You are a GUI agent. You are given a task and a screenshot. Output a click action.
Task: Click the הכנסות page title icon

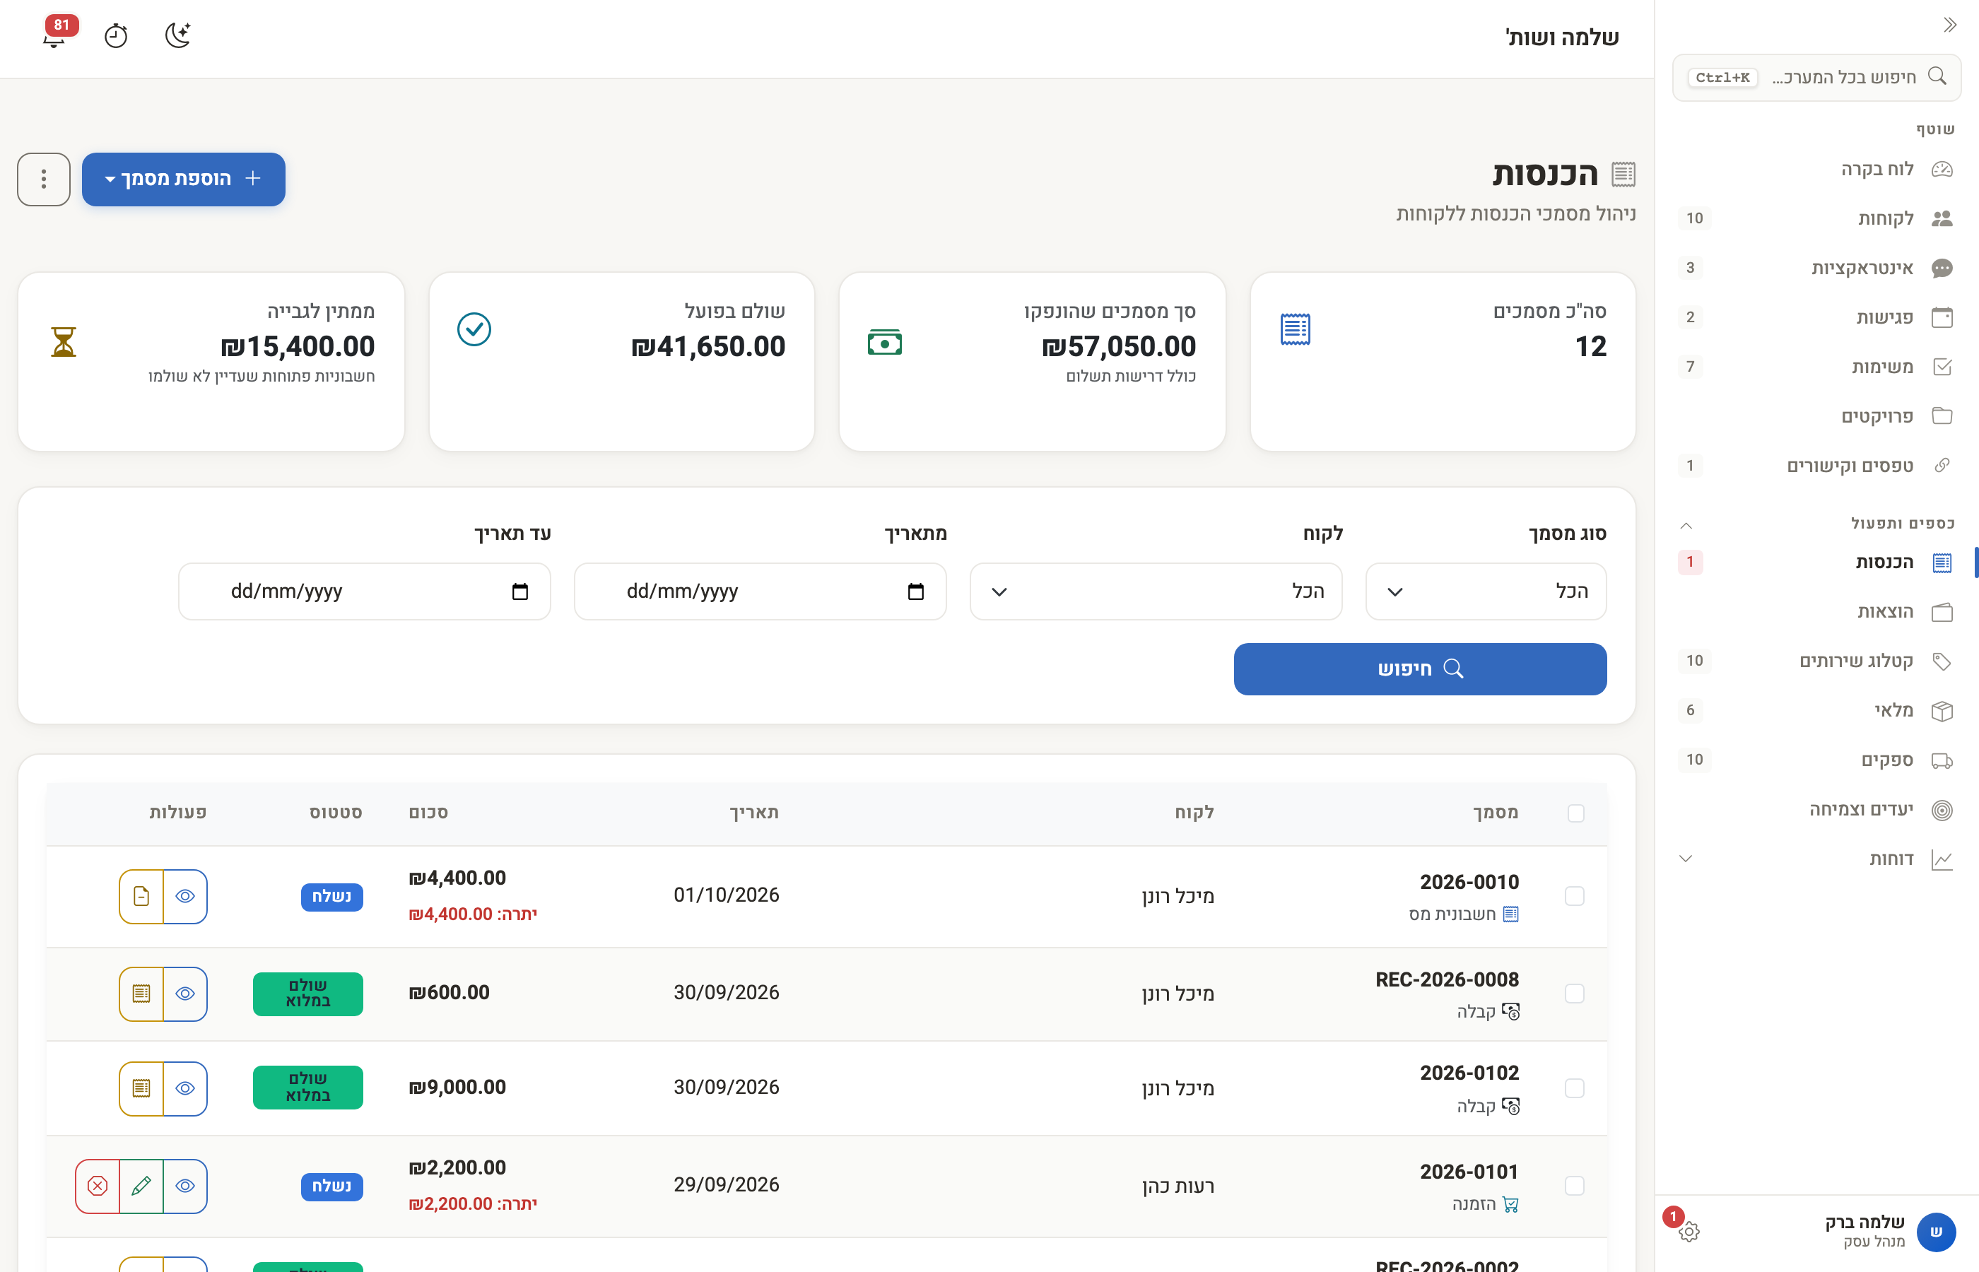point(1623,175)
